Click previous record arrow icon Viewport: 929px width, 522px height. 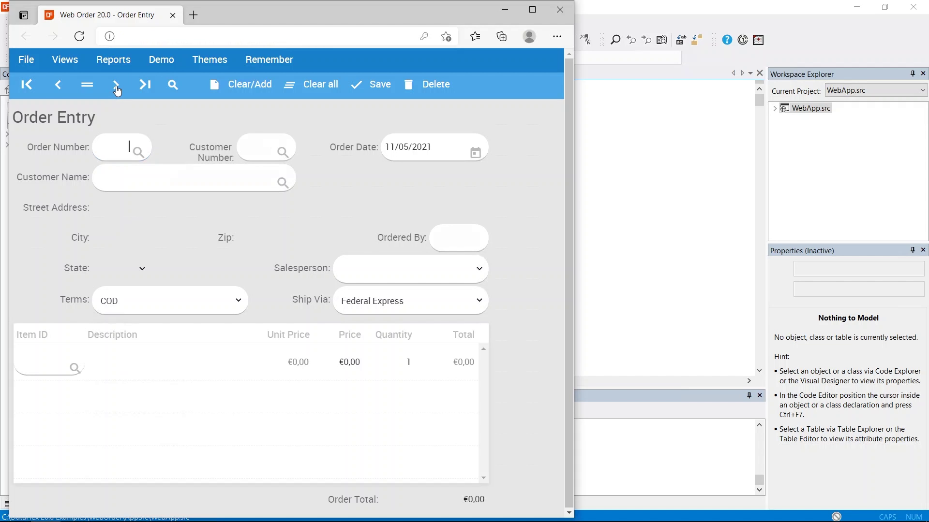coord(58,85)
